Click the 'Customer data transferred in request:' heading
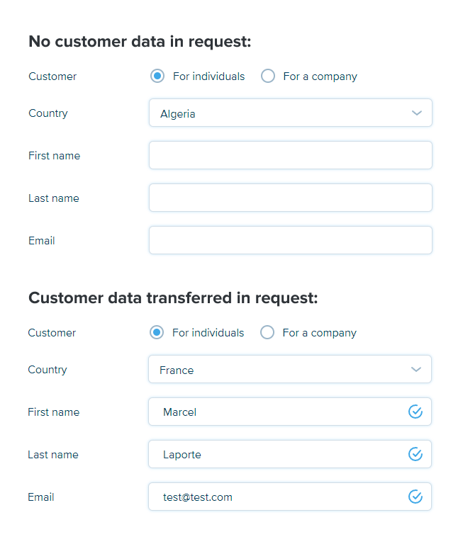Screen dimensions: 463x544 (x=173, y=298)
